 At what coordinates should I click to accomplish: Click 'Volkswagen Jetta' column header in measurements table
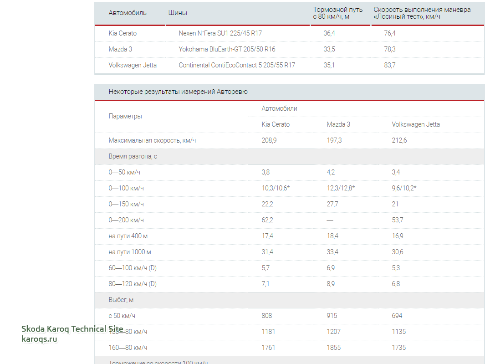(x=416, y=124)
